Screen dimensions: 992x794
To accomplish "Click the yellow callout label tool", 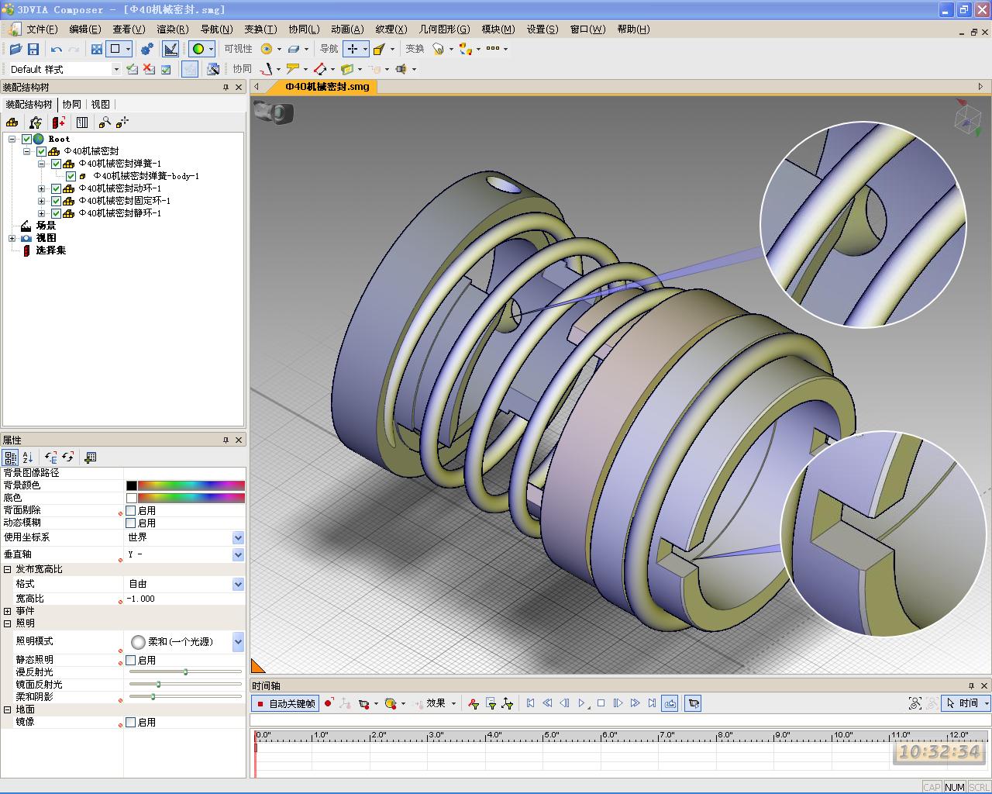I will click(293, 69).
